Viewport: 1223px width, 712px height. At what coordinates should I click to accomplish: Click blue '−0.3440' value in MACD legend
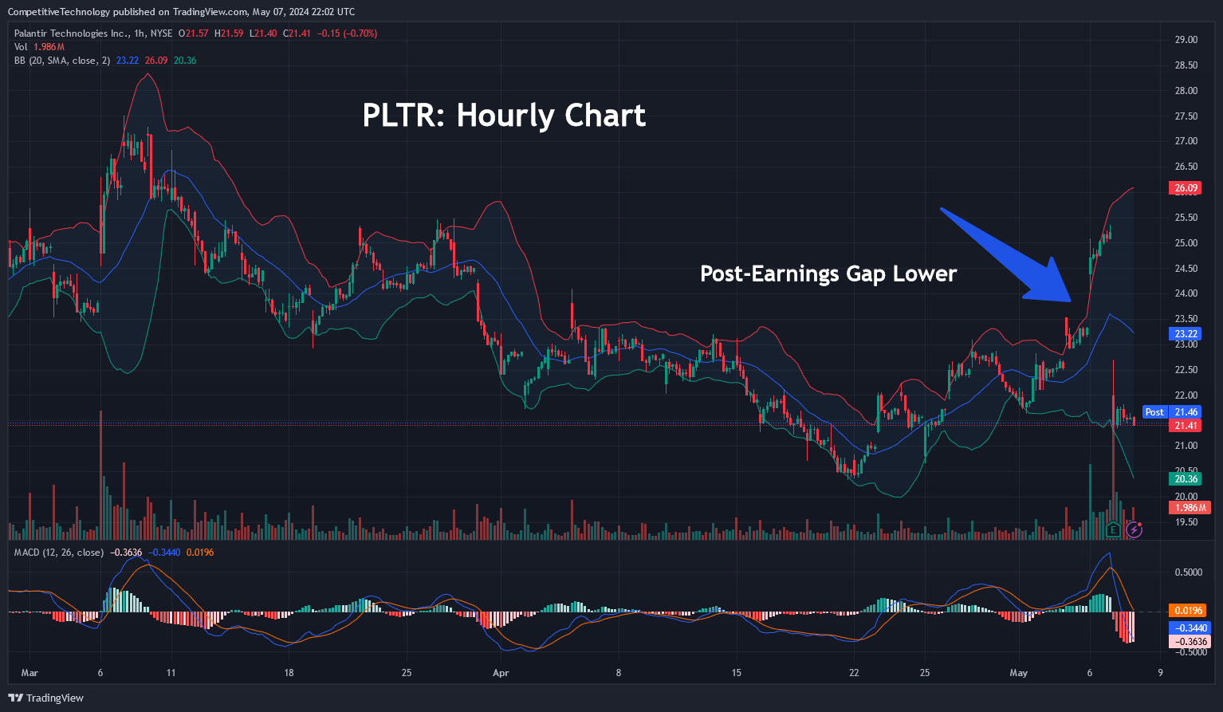tap(164, 553)
